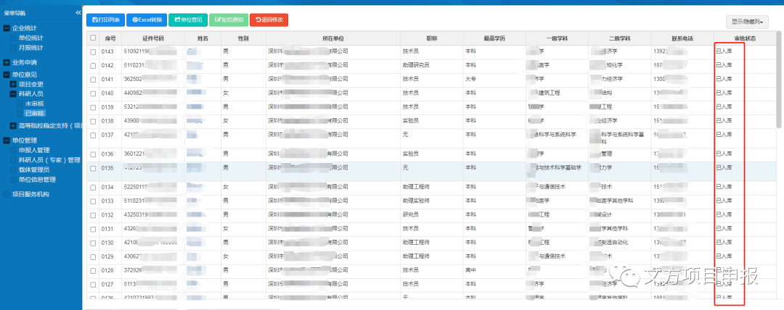784x310 pixels.
Task: Click 助理研究员 in row 0142
Action: point(416,65)
